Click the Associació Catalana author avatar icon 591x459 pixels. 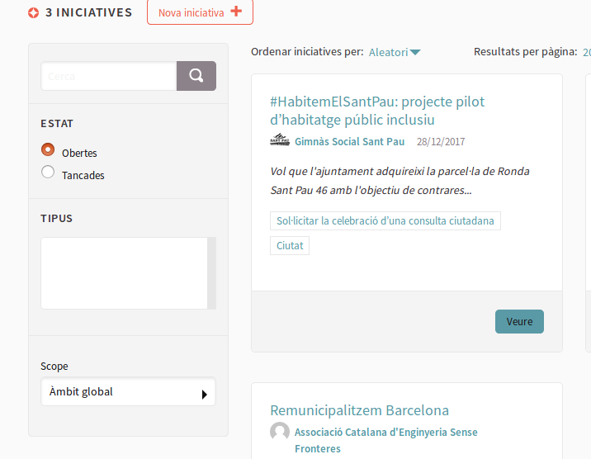(280, 432)
